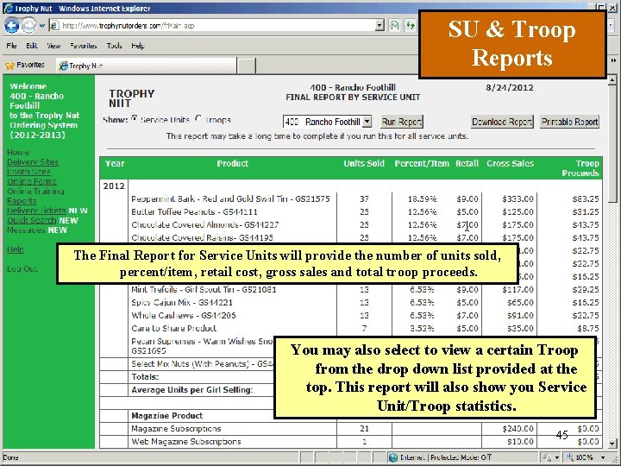The height and width of the screenshot is (466, 621).
Task: Click the 18.59% percent value
Action: click(x=422, y=199)
